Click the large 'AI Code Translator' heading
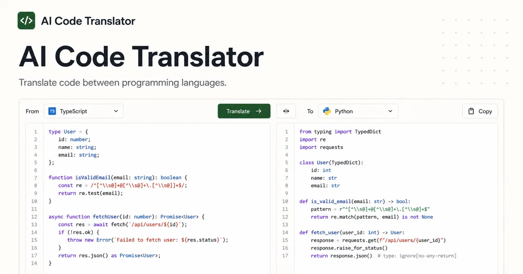The width and height of the screenshot is (523, 274). 141,57
